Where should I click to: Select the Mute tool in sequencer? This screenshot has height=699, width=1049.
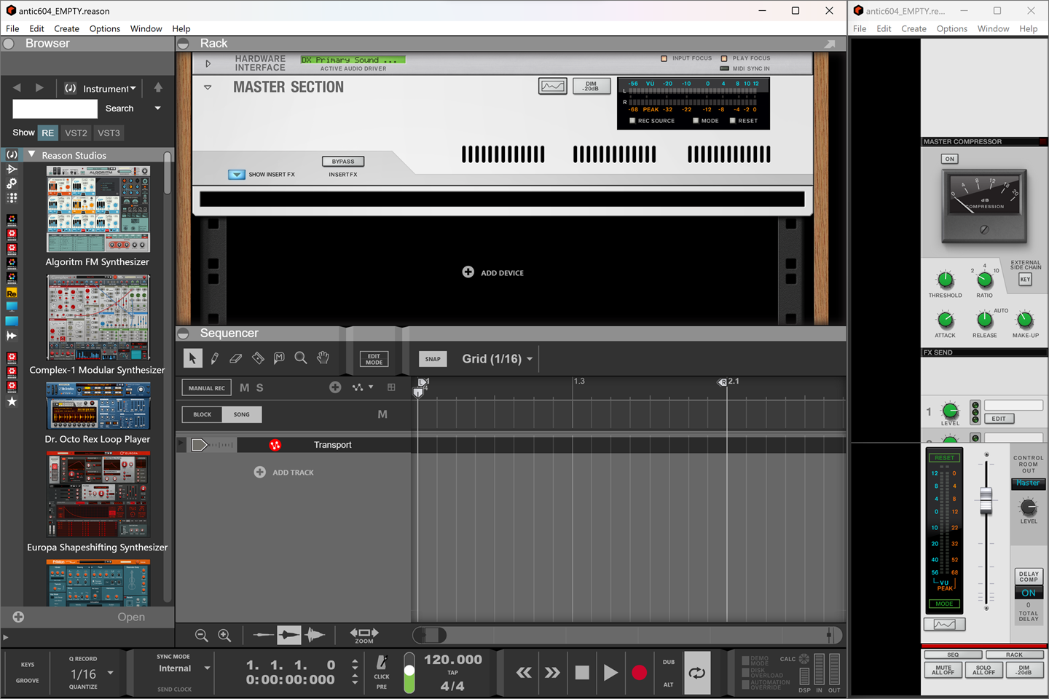[x=279, y=358]
